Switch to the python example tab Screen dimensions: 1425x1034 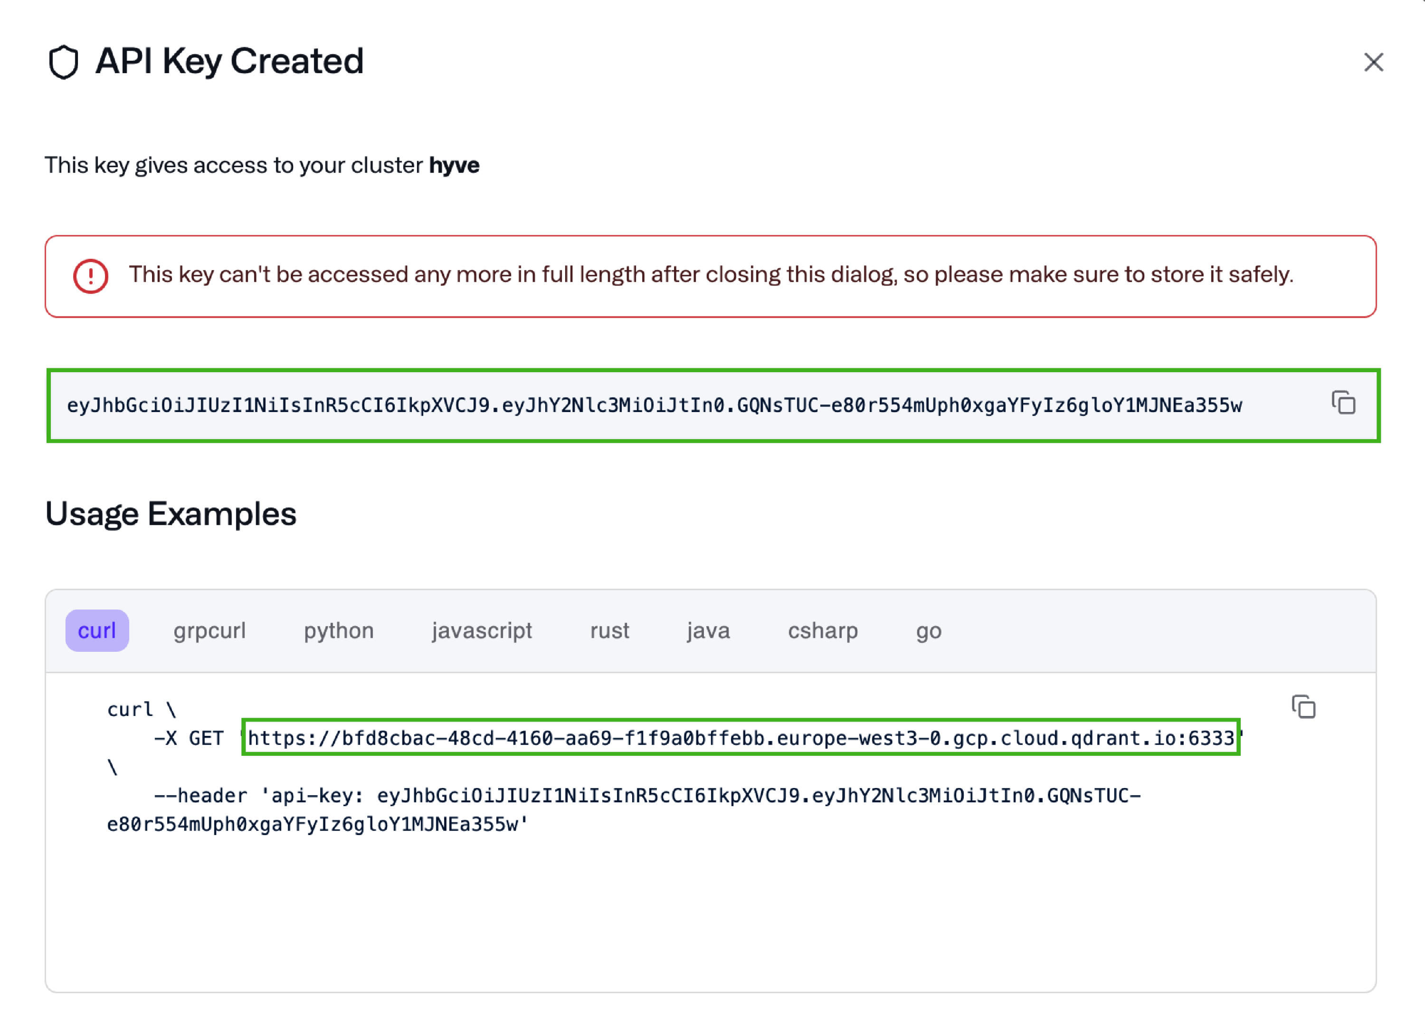click(339, 630)
